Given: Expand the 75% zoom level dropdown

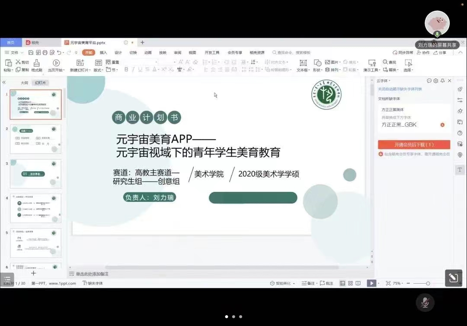Looking at the screenshot, I should pos(398,283).
